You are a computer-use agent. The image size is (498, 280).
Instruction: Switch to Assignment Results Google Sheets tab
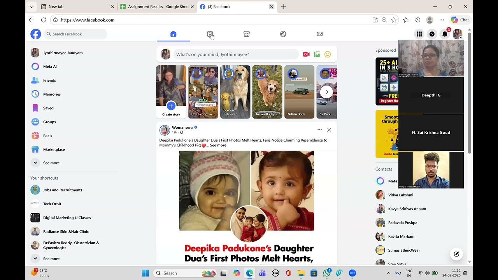(x=157, y=7)
